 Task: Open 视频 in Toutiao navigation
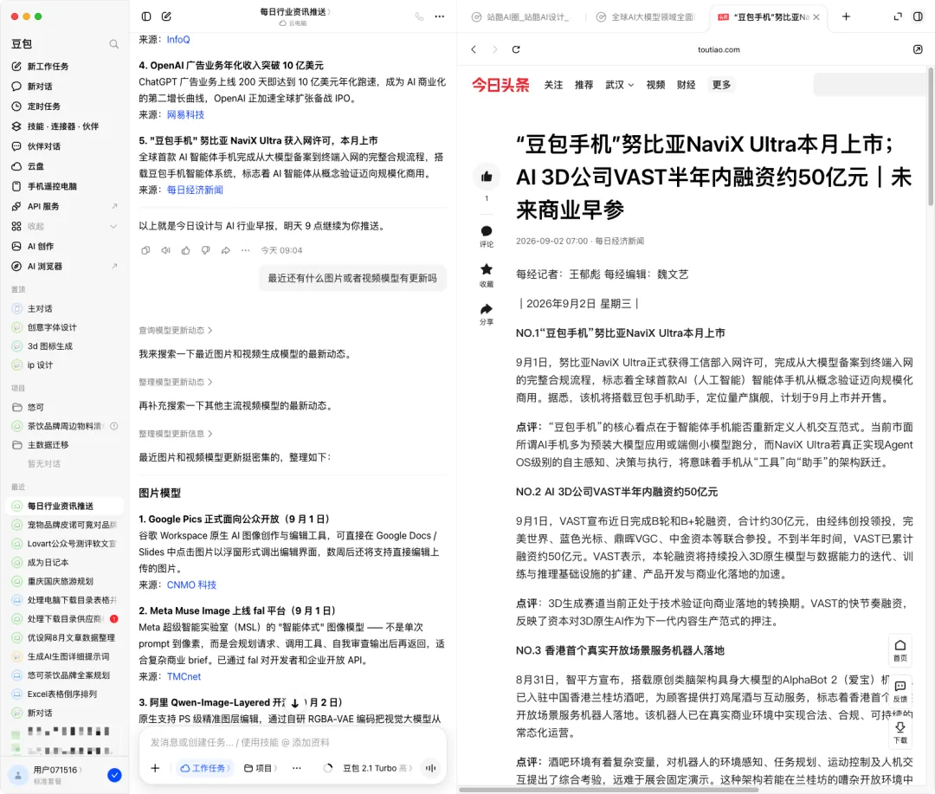[655, 85]
